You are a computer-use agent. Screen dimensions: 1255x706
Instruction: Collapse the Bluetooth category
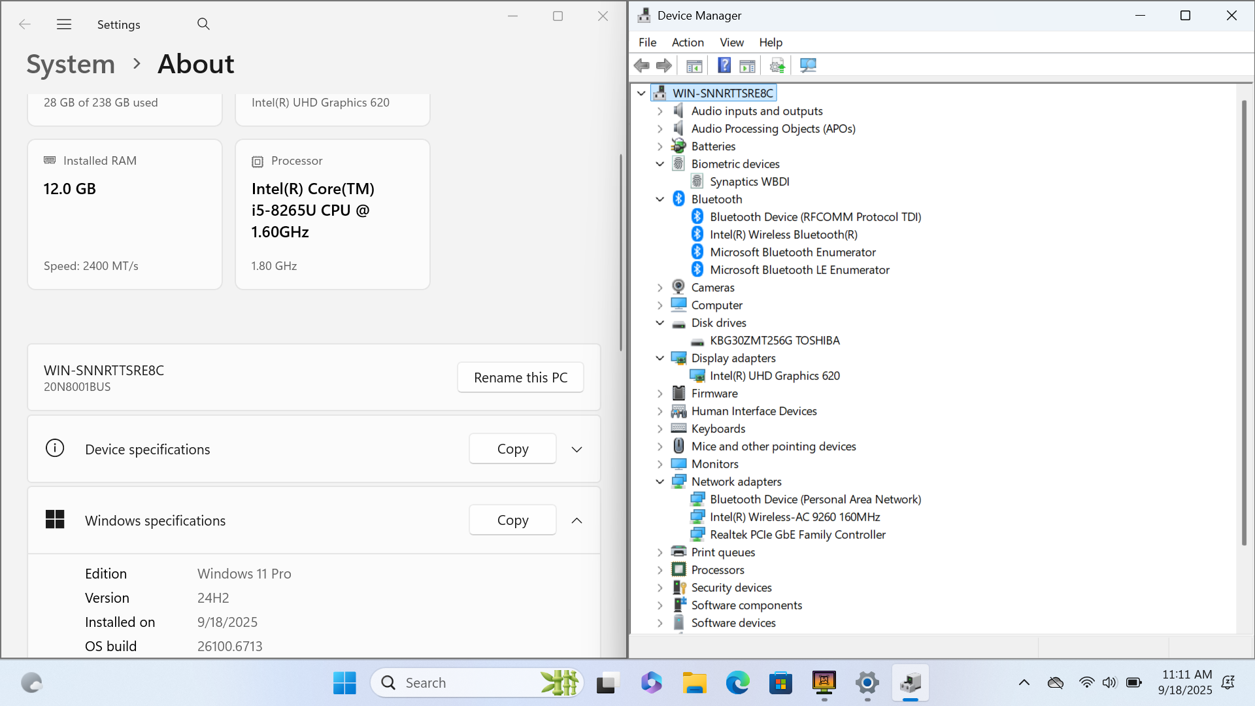tap(660, 199)
